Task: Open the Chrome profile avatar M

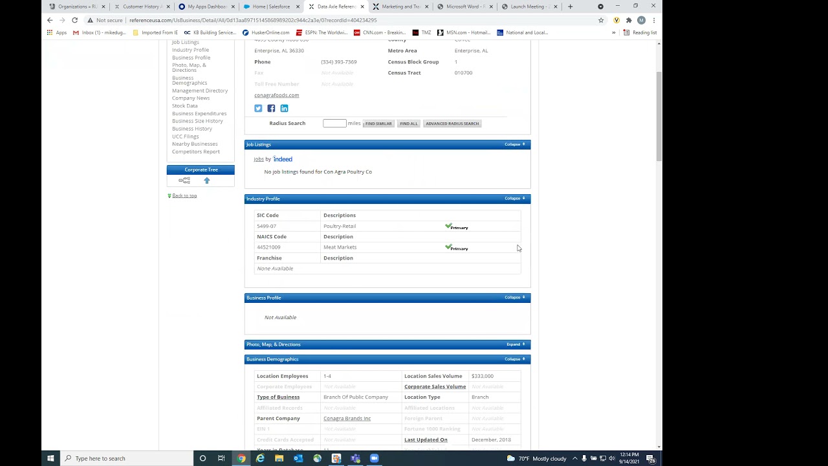Action: coord(641,20)
